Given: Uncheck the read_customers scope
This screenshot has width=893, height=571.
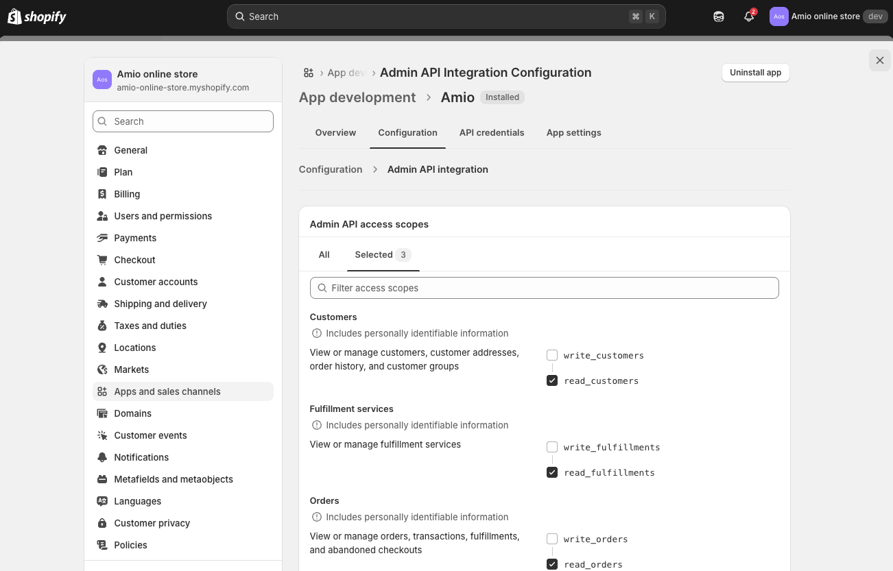Looking at the screenshot, I should [x=552, y=380].
